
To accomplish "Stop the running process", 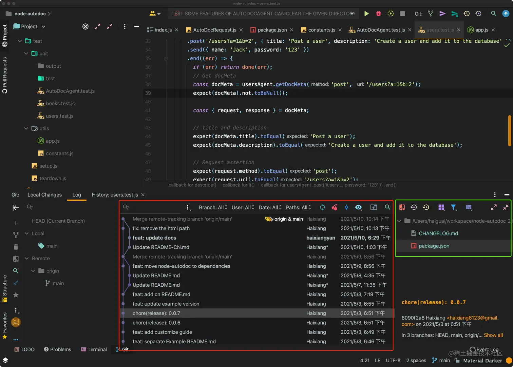I will pyautogui.click(x=402, y=14).
